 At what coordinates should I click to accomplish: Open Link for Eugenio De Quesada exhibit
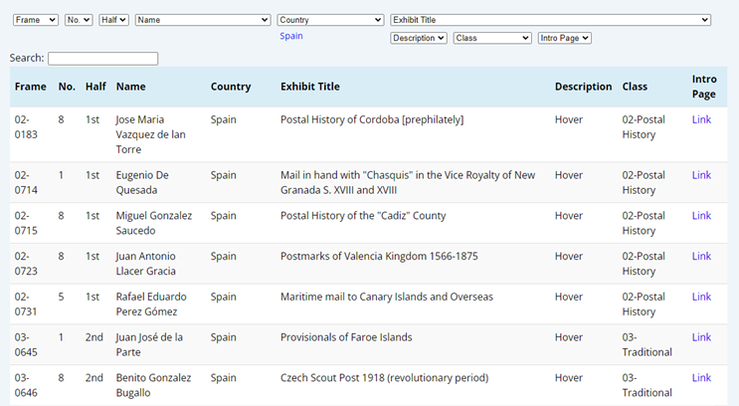(x=701, y=175)
